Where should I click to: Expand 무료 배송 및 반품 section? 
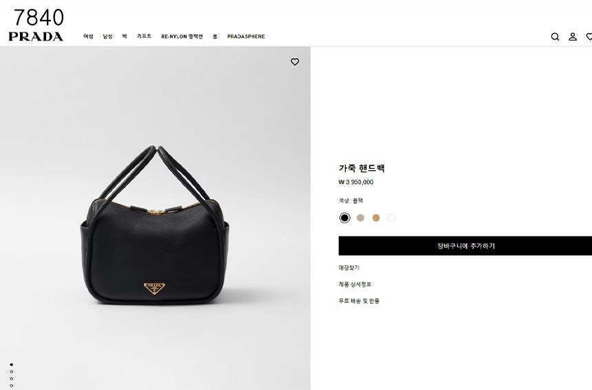359,301
